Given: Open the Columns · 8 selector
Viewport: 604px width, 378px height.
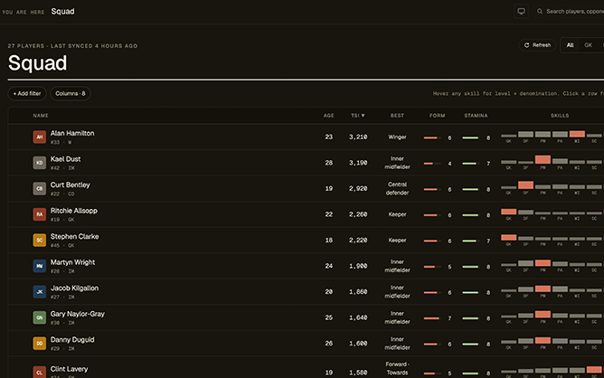Looking at the screenshot, I should tap(71, 93).
